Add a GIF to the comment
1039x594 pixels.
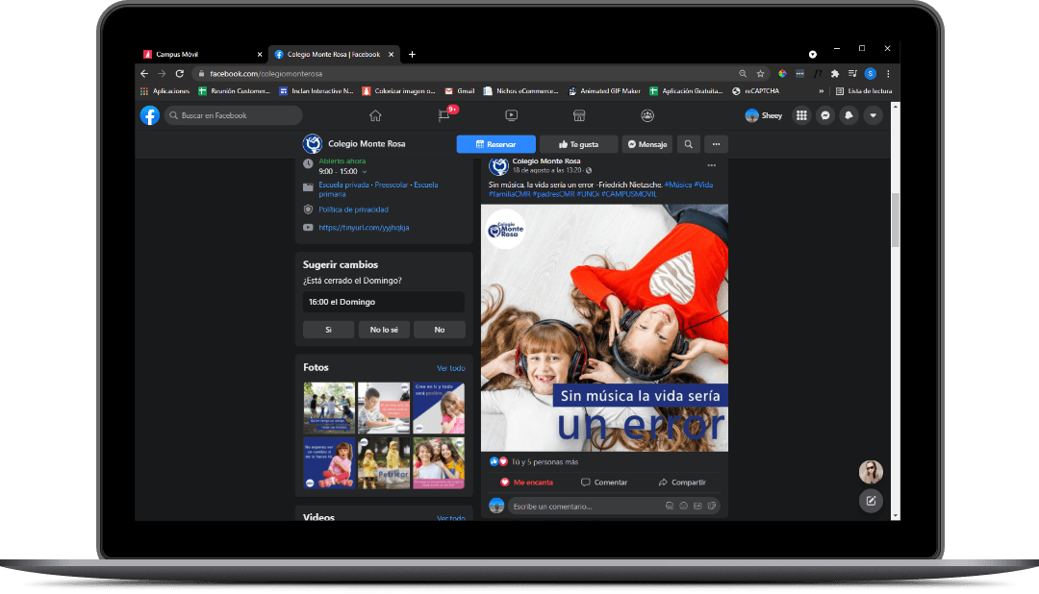click(x=697, y=506)
